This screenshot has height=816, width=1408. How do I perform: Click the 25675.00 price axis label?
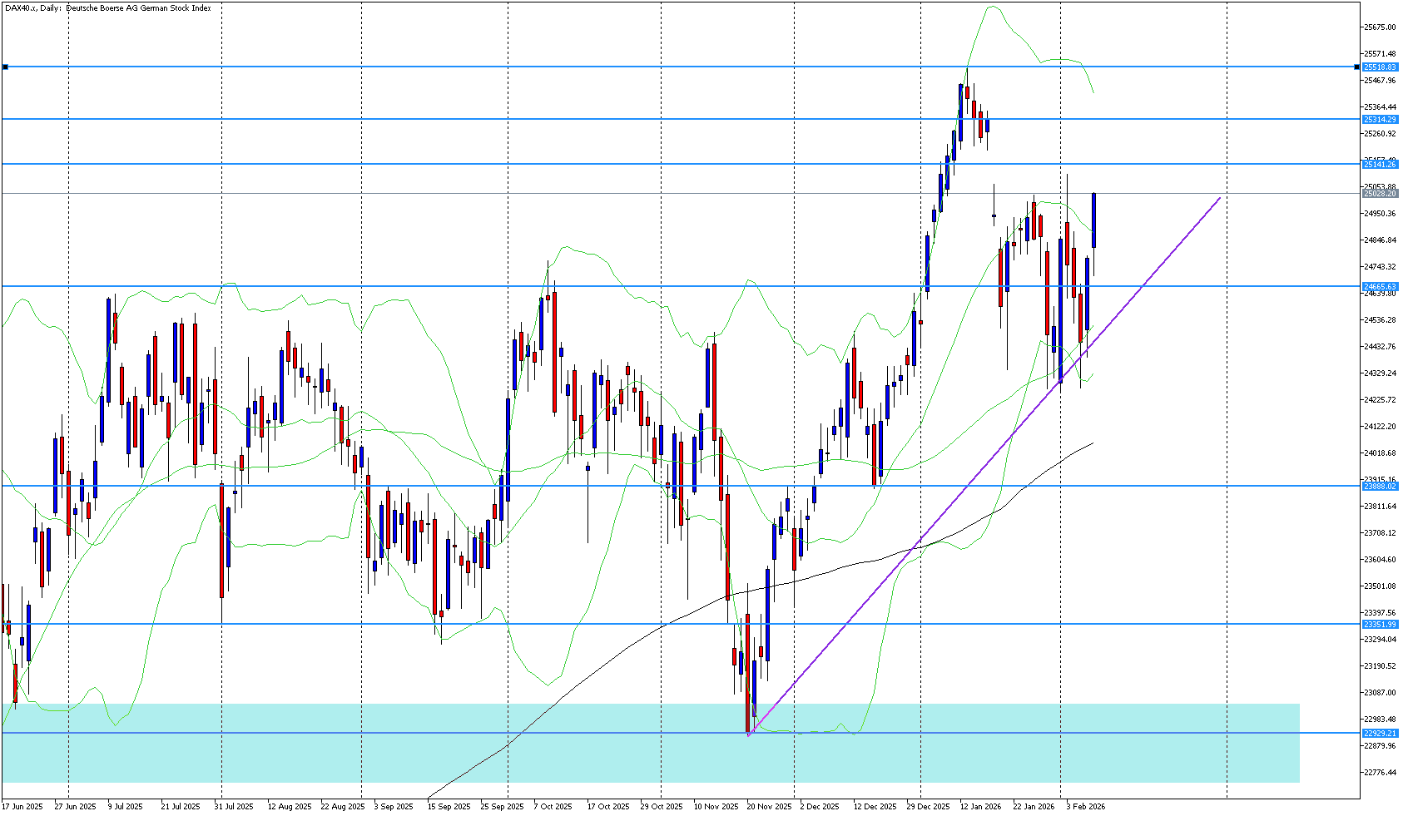coord(1381,27)
